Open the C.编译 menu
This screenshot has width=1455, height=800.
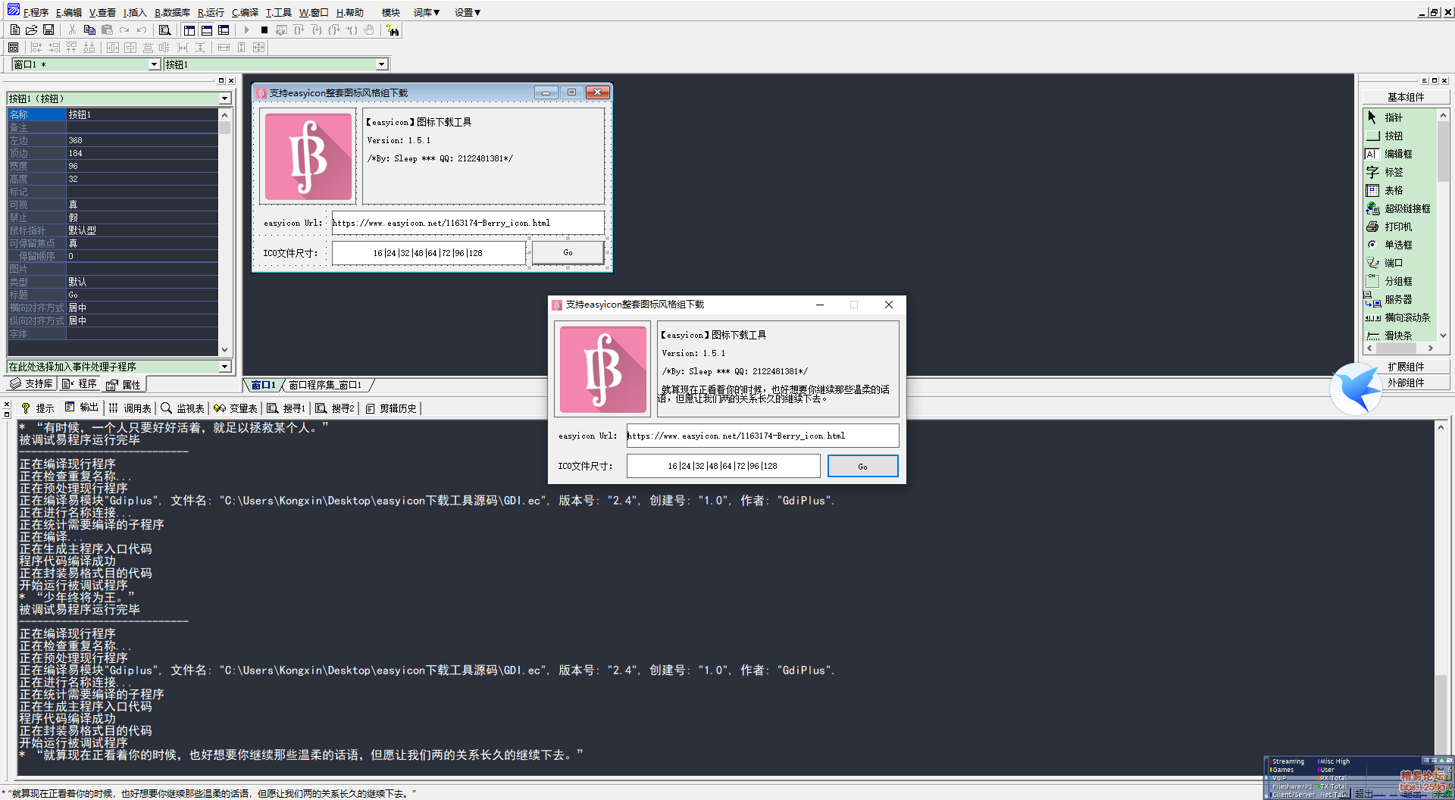pos(245,12)
